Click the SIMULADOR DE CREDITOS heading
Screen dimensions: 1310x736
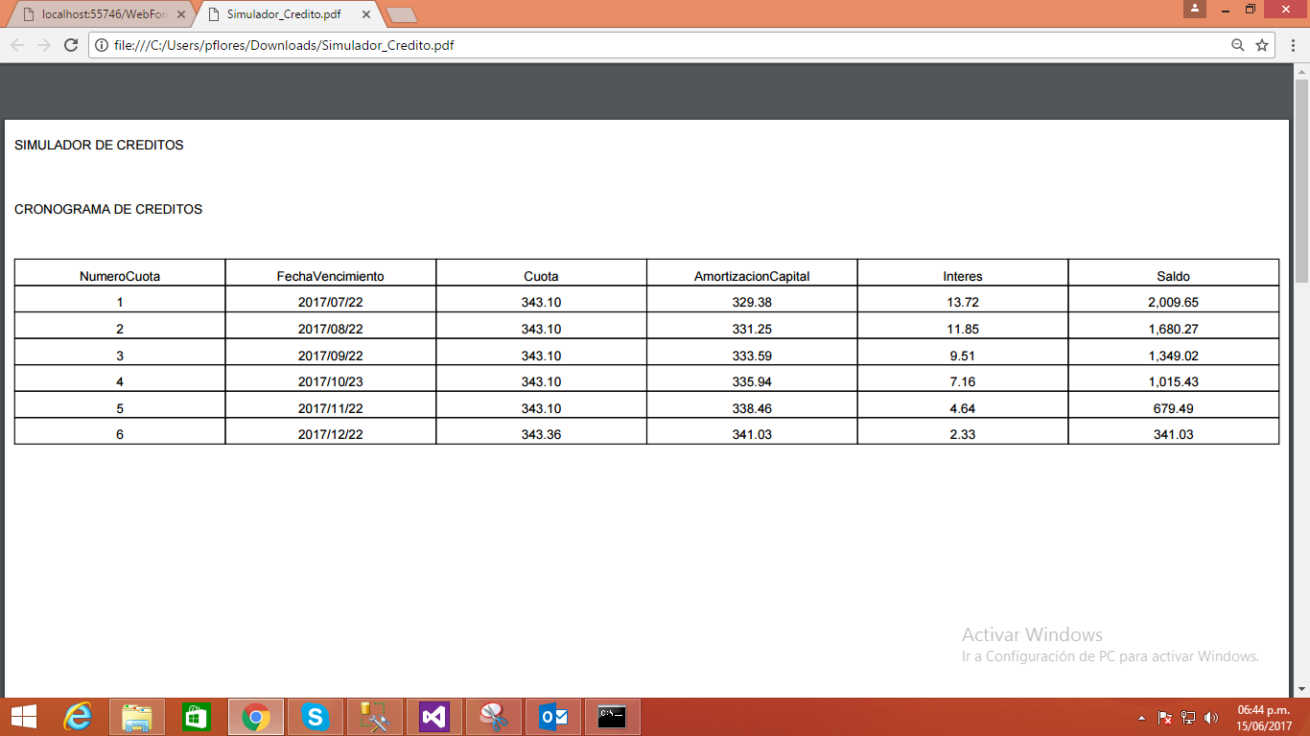(99, 146)
